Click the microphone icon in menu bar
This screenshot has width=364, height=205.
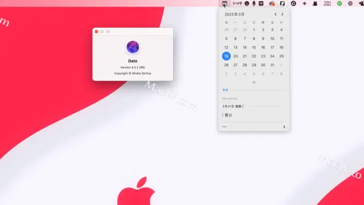coord(254,3)
